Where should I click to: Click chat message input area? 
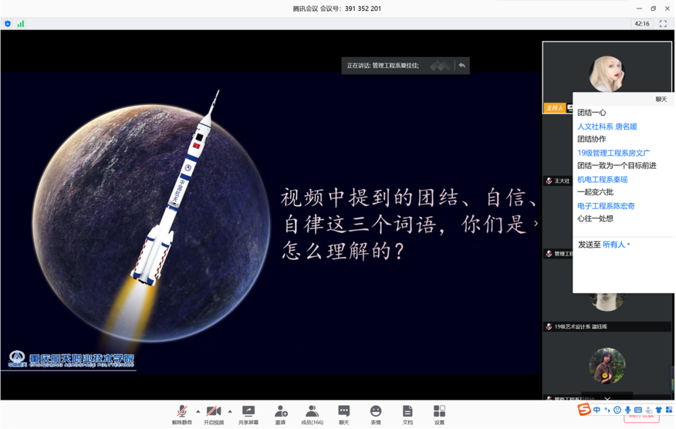623,271
